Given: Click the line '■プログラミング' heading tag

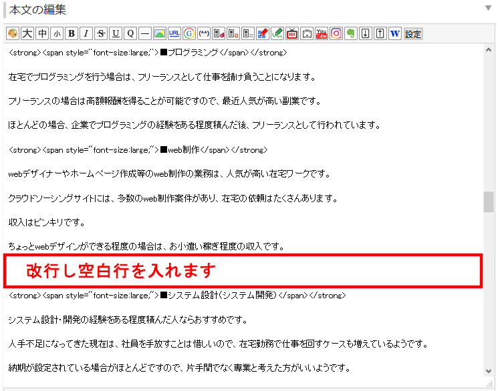Looking at the screenshot, I should click(148, 52).
